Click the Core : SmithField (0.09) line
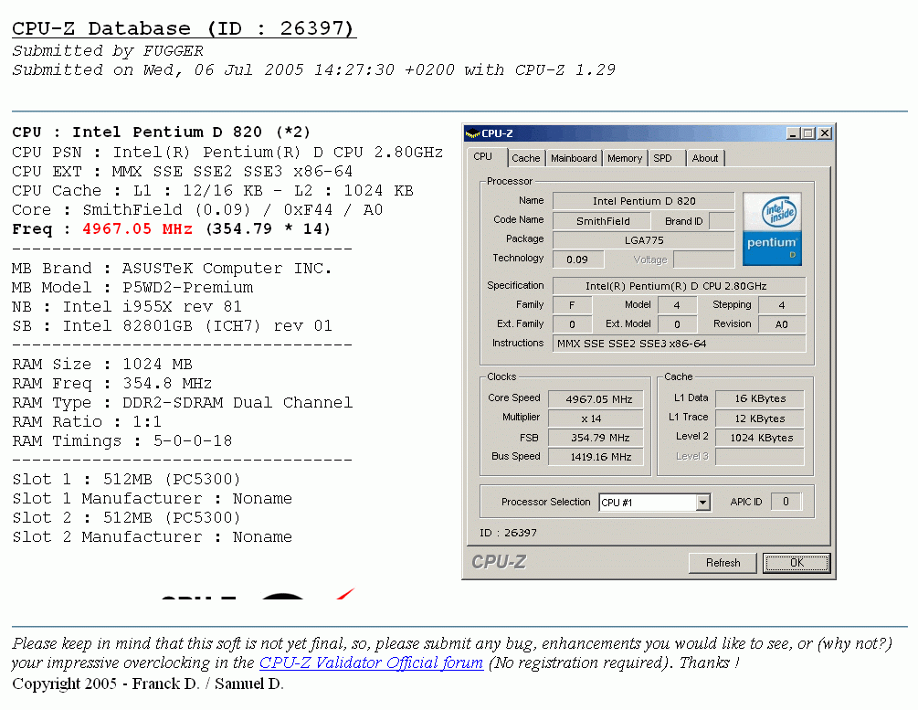Screen dimensions: 918x710 [x=197, y=210]
